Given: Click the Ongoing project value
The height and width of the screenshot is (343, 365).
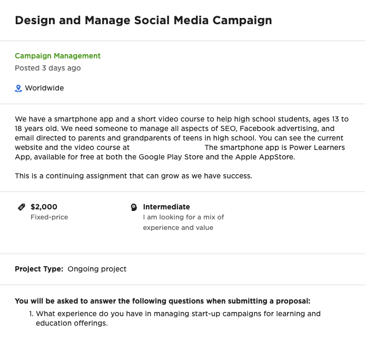Looking at the screenshot, I should pos(97,269).
